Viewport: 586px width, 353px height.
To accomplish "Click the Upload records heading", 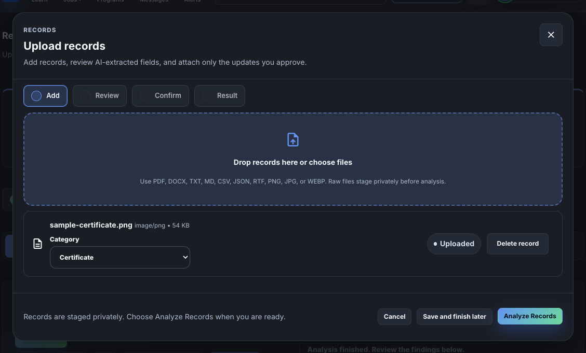I will coord(64,46).
